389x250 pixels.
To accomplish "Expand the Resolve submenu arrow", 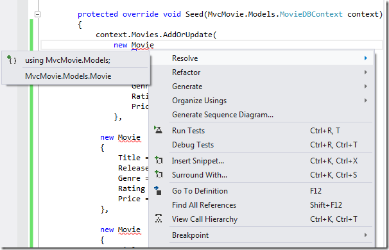I will point(366,58).
